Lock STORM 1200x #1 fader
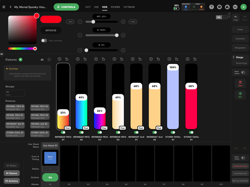 [x=195, y=59]
